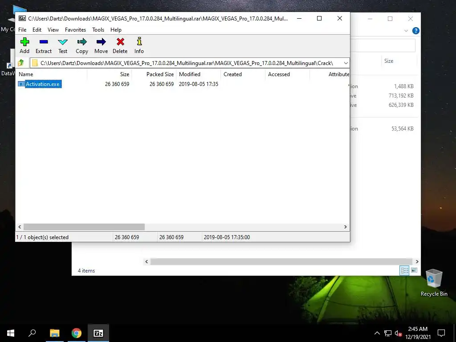The image size is (456, 342).
Task: Open the Windows Start menu
Action: (x=11, y=333)
